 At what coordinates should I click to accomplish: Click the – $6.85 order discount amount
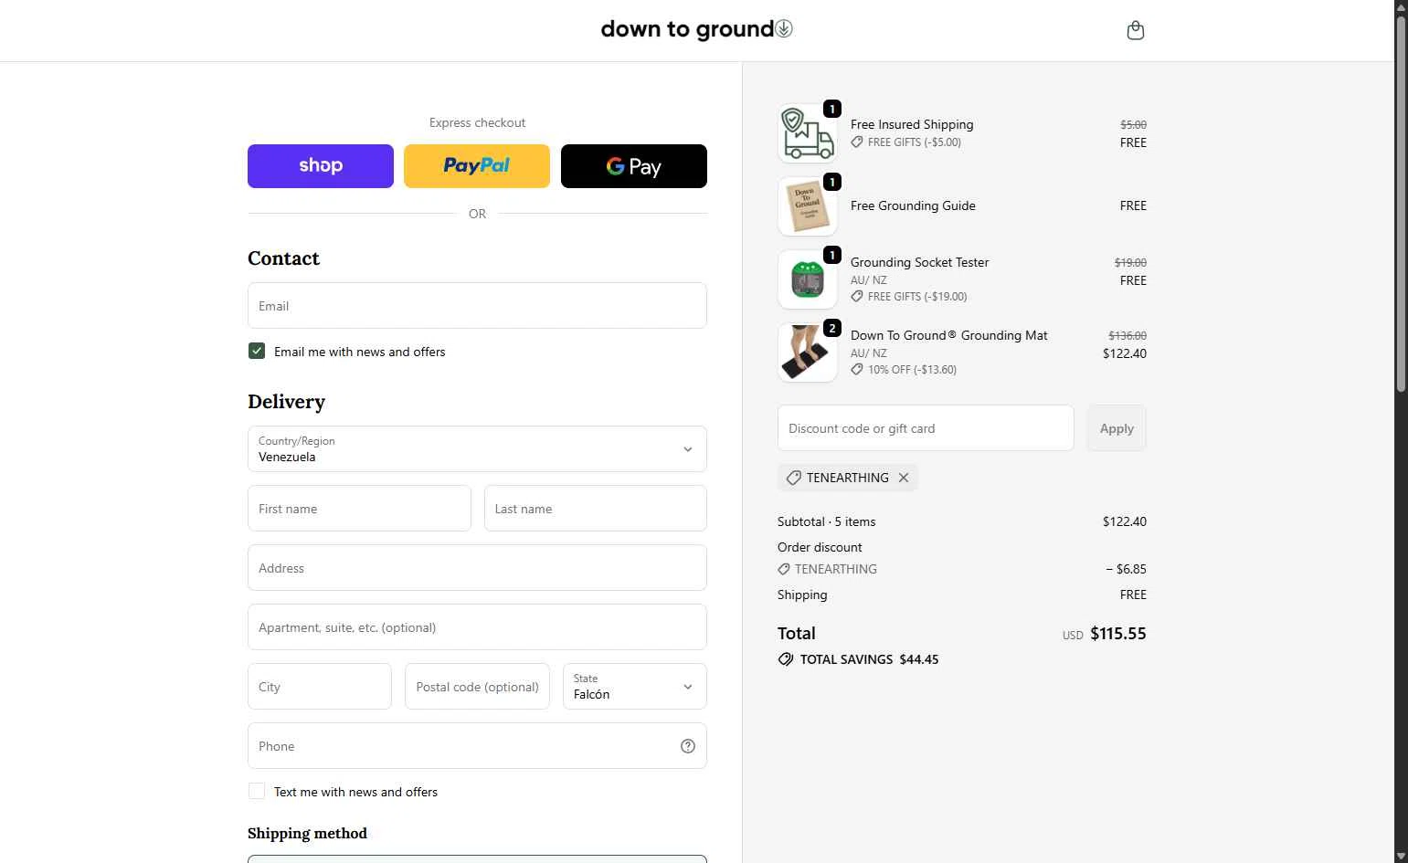coord(1126,569)
